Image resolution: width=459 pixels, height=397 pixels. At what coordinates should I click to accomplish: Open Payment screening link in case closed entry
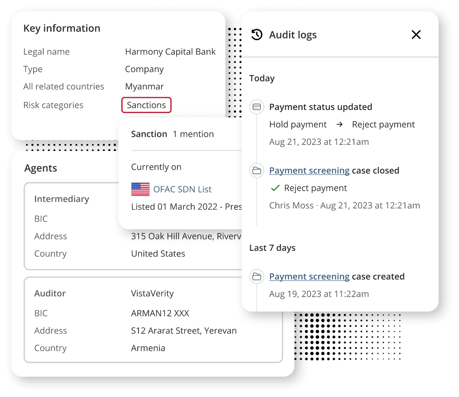[309, 170]
